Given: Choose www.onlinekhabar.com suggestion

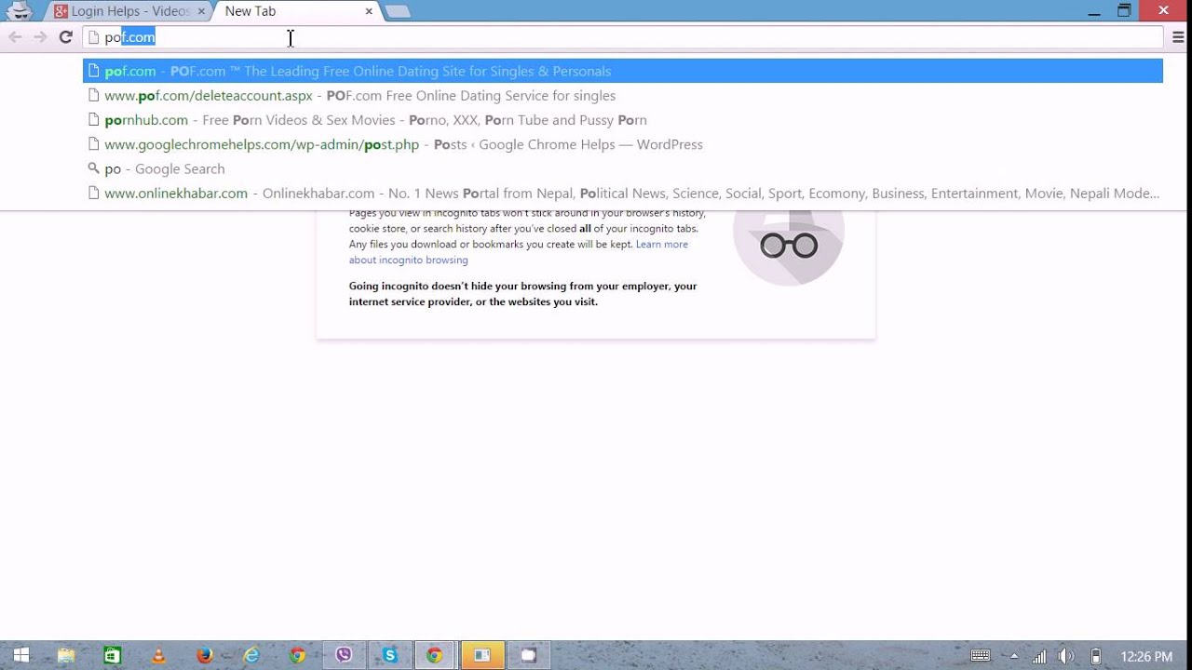Looking at the screenshot, I should coord(623,193).
